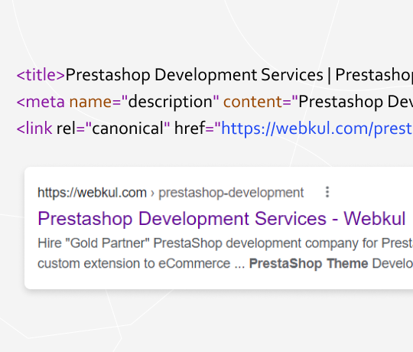This screenshot has width=413, height=352.
Task: Click the link tag keyword in code
Action: pos(34,129)
